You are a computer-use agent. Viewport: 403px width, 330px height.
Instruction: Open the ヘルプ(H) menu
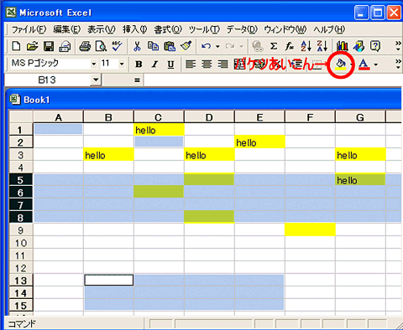click(x=329, y=29)
